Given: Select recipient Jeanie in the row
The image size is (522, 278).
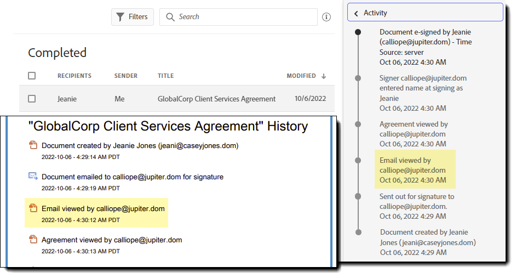Looking at the screenshot, I should point(67,99).
